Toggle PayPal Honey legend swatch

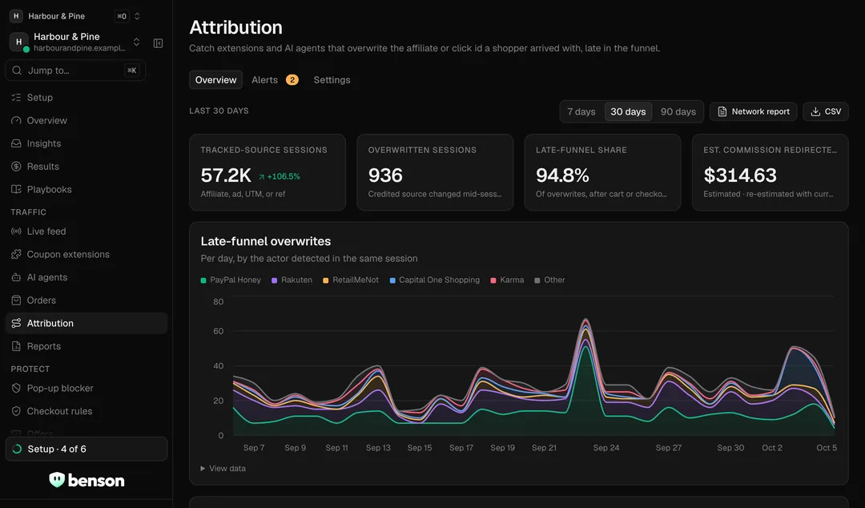[x=203, y=280]
